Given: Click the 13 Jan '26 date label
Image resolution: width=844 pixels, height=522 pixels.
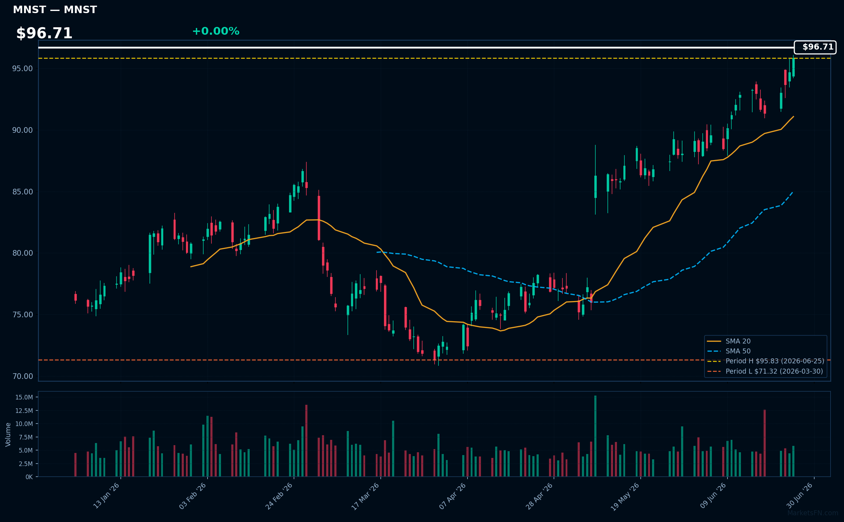Looking at the screenshot, I should click(106, 496).
